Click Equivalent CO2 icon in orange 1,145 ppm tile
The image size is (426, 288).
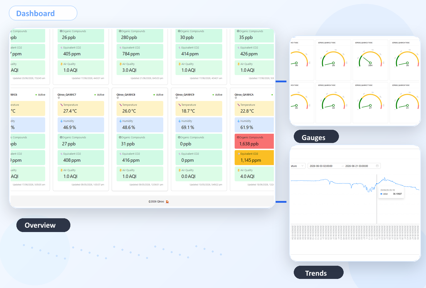[x=239, y=154]
